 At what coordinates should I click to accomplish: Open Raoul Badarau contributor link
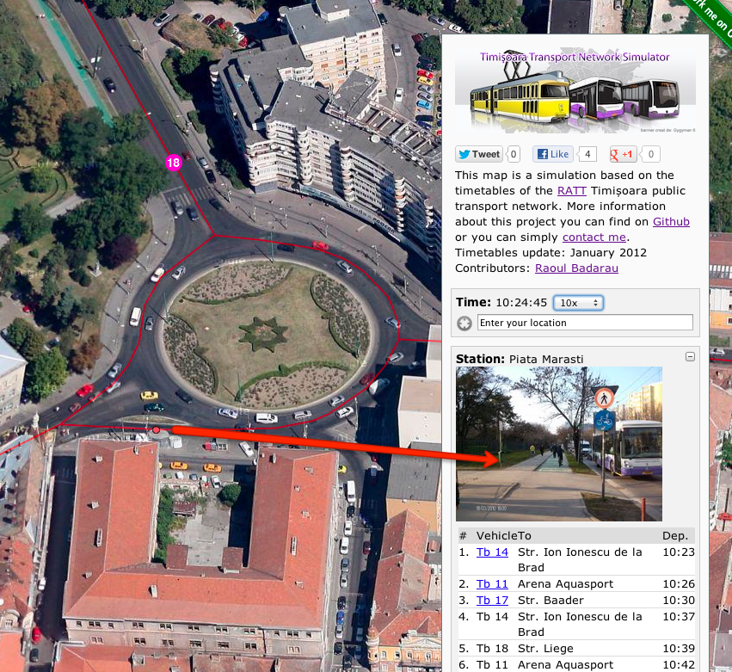(576, 268)
